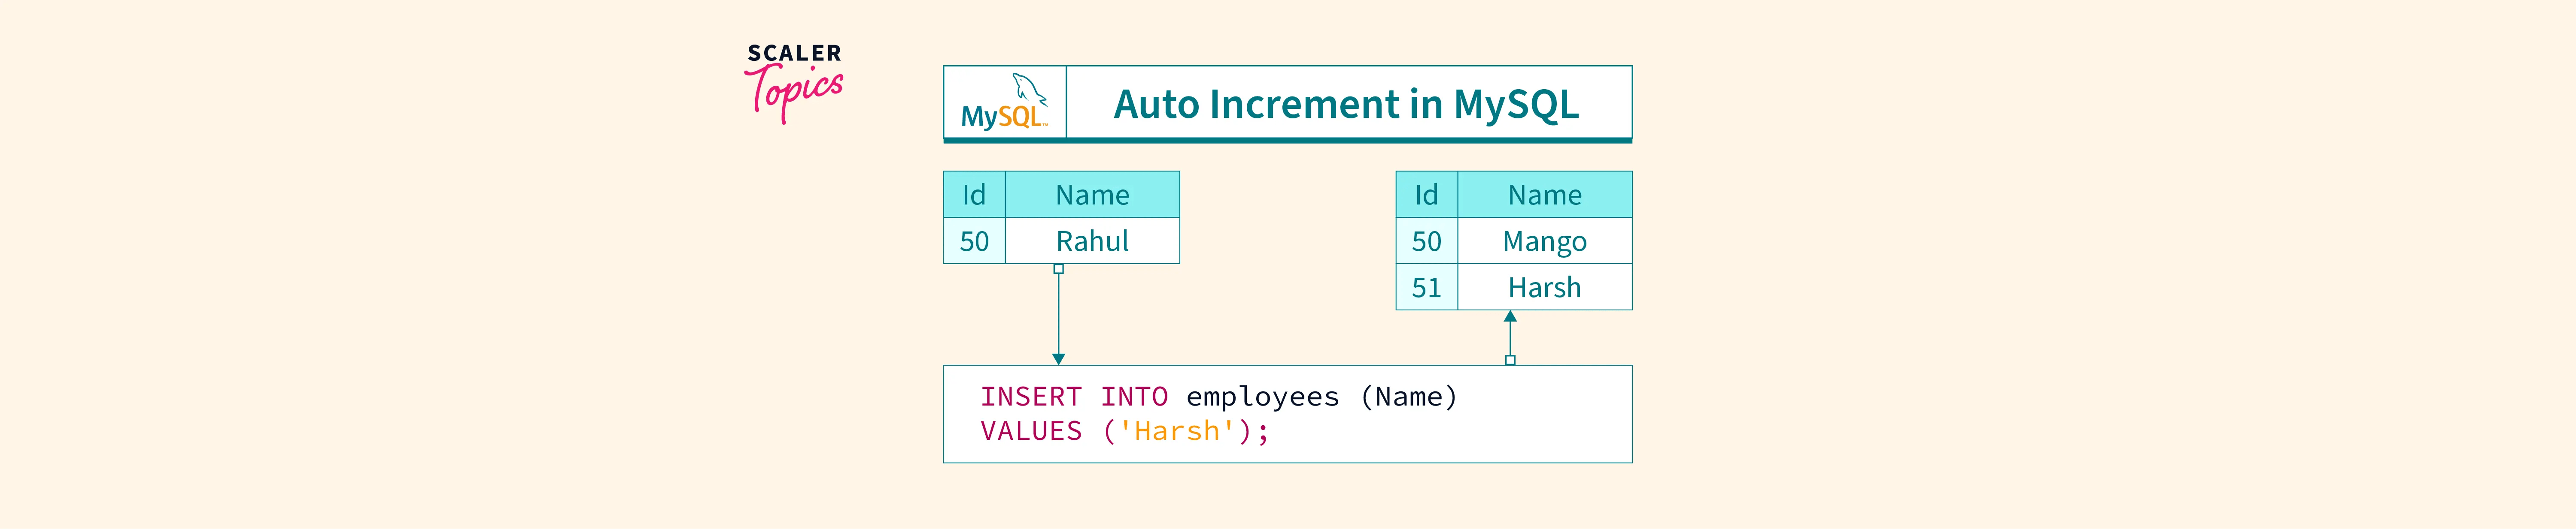This screenshot has width=2576, height=529.
Task: Click the 'Harsh' string literal in code
Action: click(x=1177, y=431)
